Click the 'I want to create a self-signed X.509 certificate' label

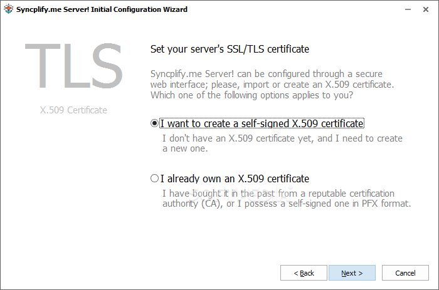(x=262, y=123)
